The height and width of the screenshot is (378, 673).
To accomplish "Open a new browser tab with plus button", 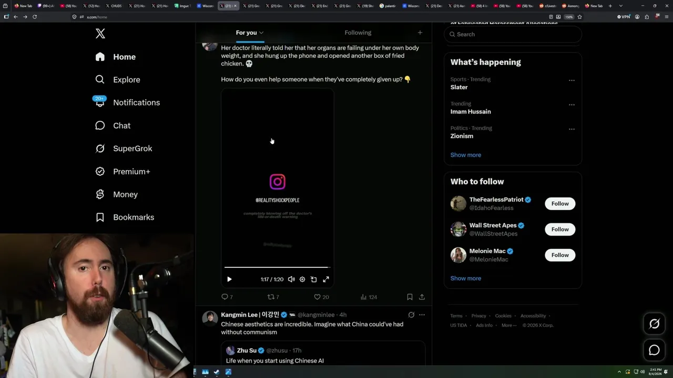I will [610, 6].
